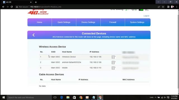The height and width of the screenshot is (100, 179).
Task: Reload the router page
Action: pos(12,7)
